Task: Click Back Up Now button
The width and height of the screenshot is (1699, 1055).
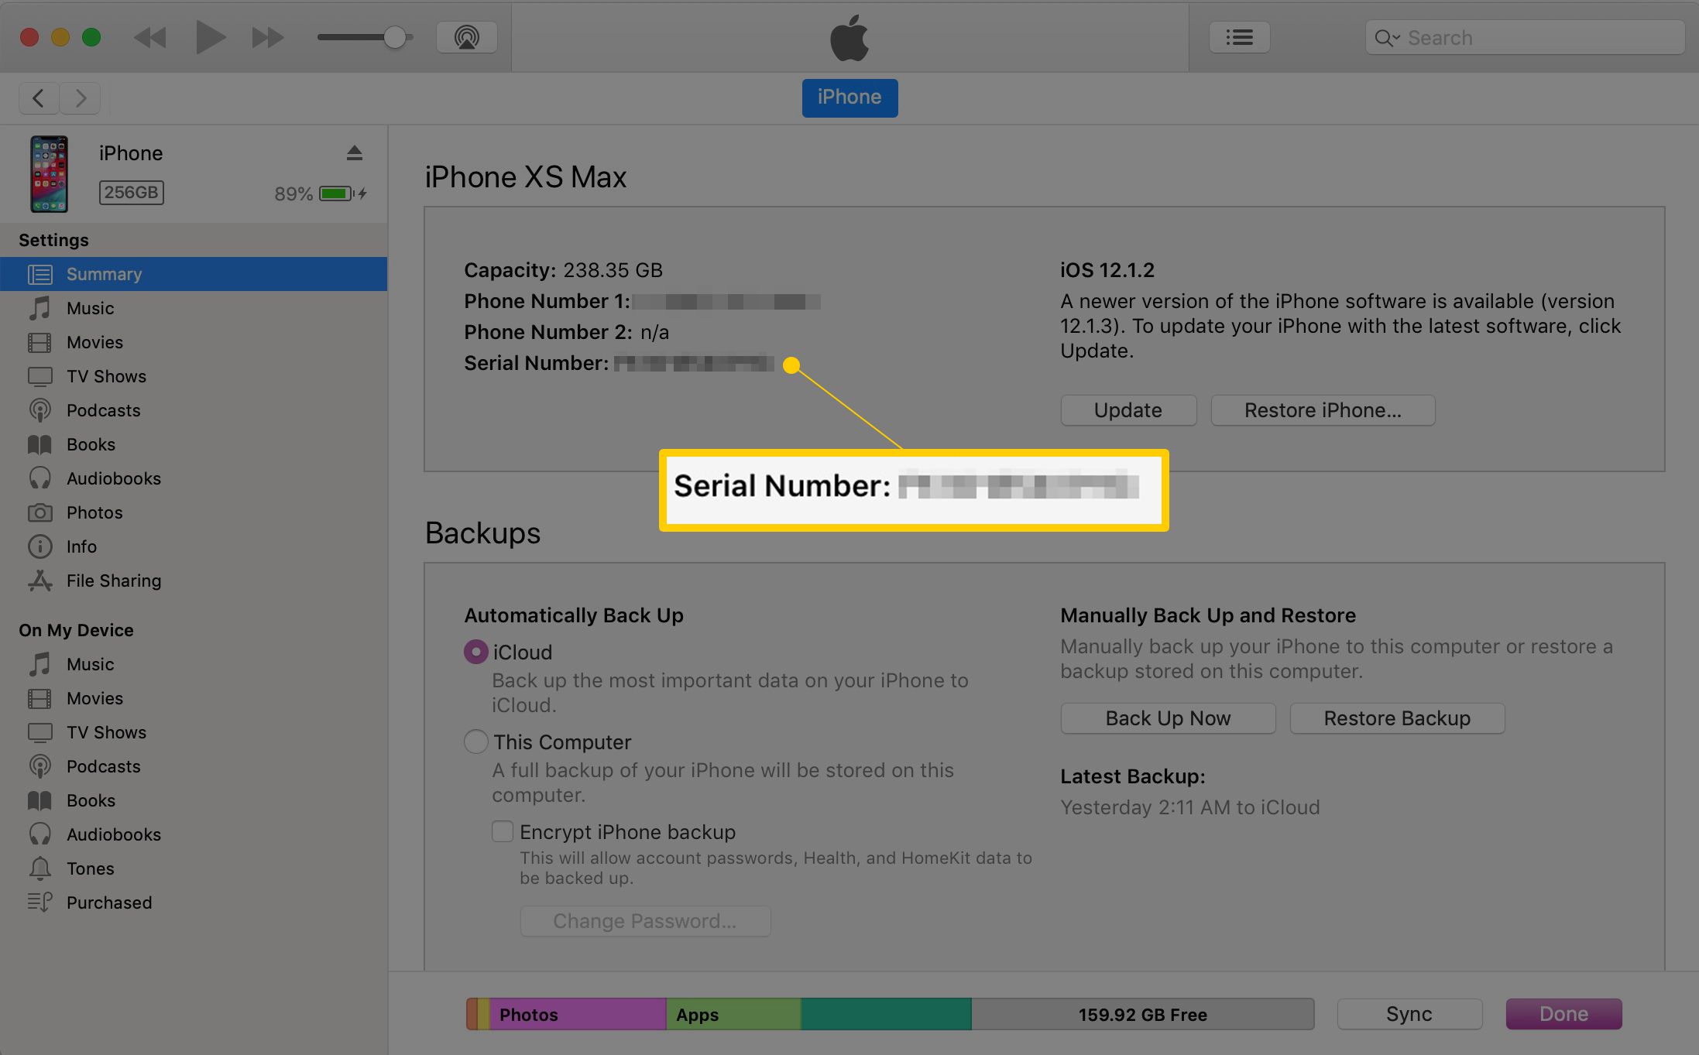Action: pyautogui.click(x=1168, y=718)
